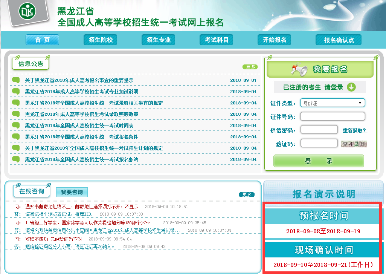Select the 报名确认点 navigation item
Viewport: 386px width, 274px height.
(338, 40)
